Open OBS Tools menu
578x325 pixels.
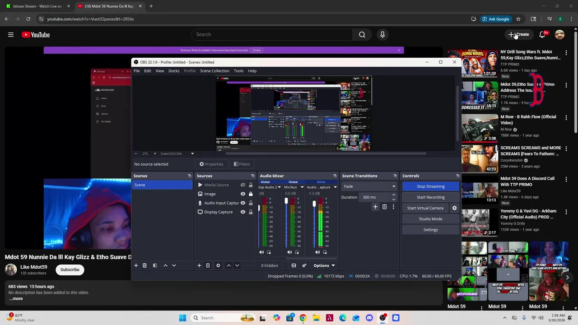[238, 71]
